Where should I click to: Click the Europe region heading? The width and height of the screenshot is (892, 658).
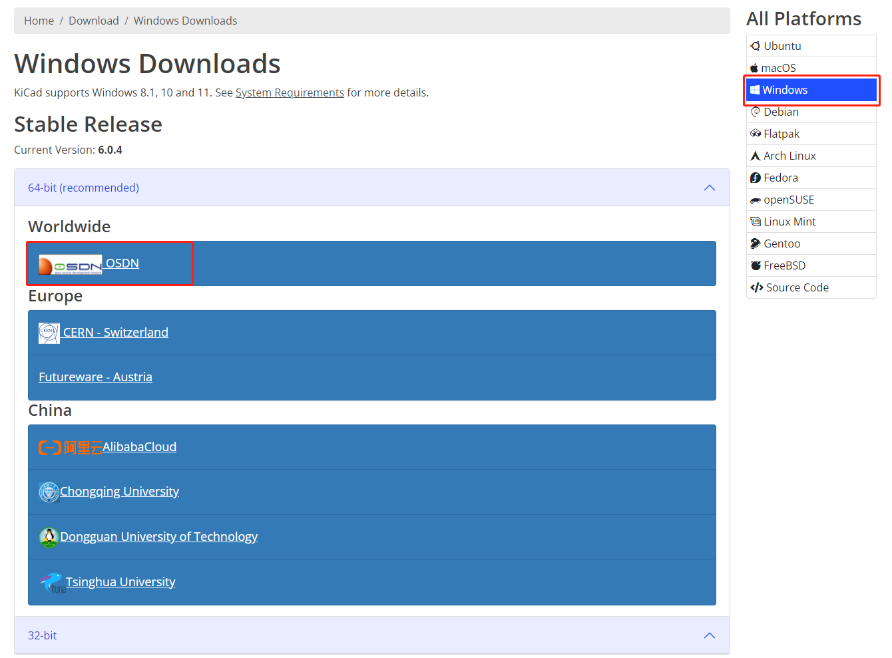[55, 295]
